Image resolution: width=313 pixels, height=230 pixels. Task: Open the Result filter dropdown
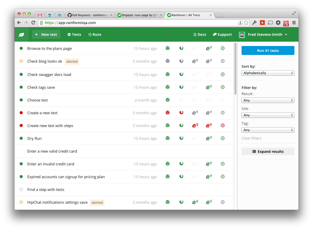pos(268,100)
